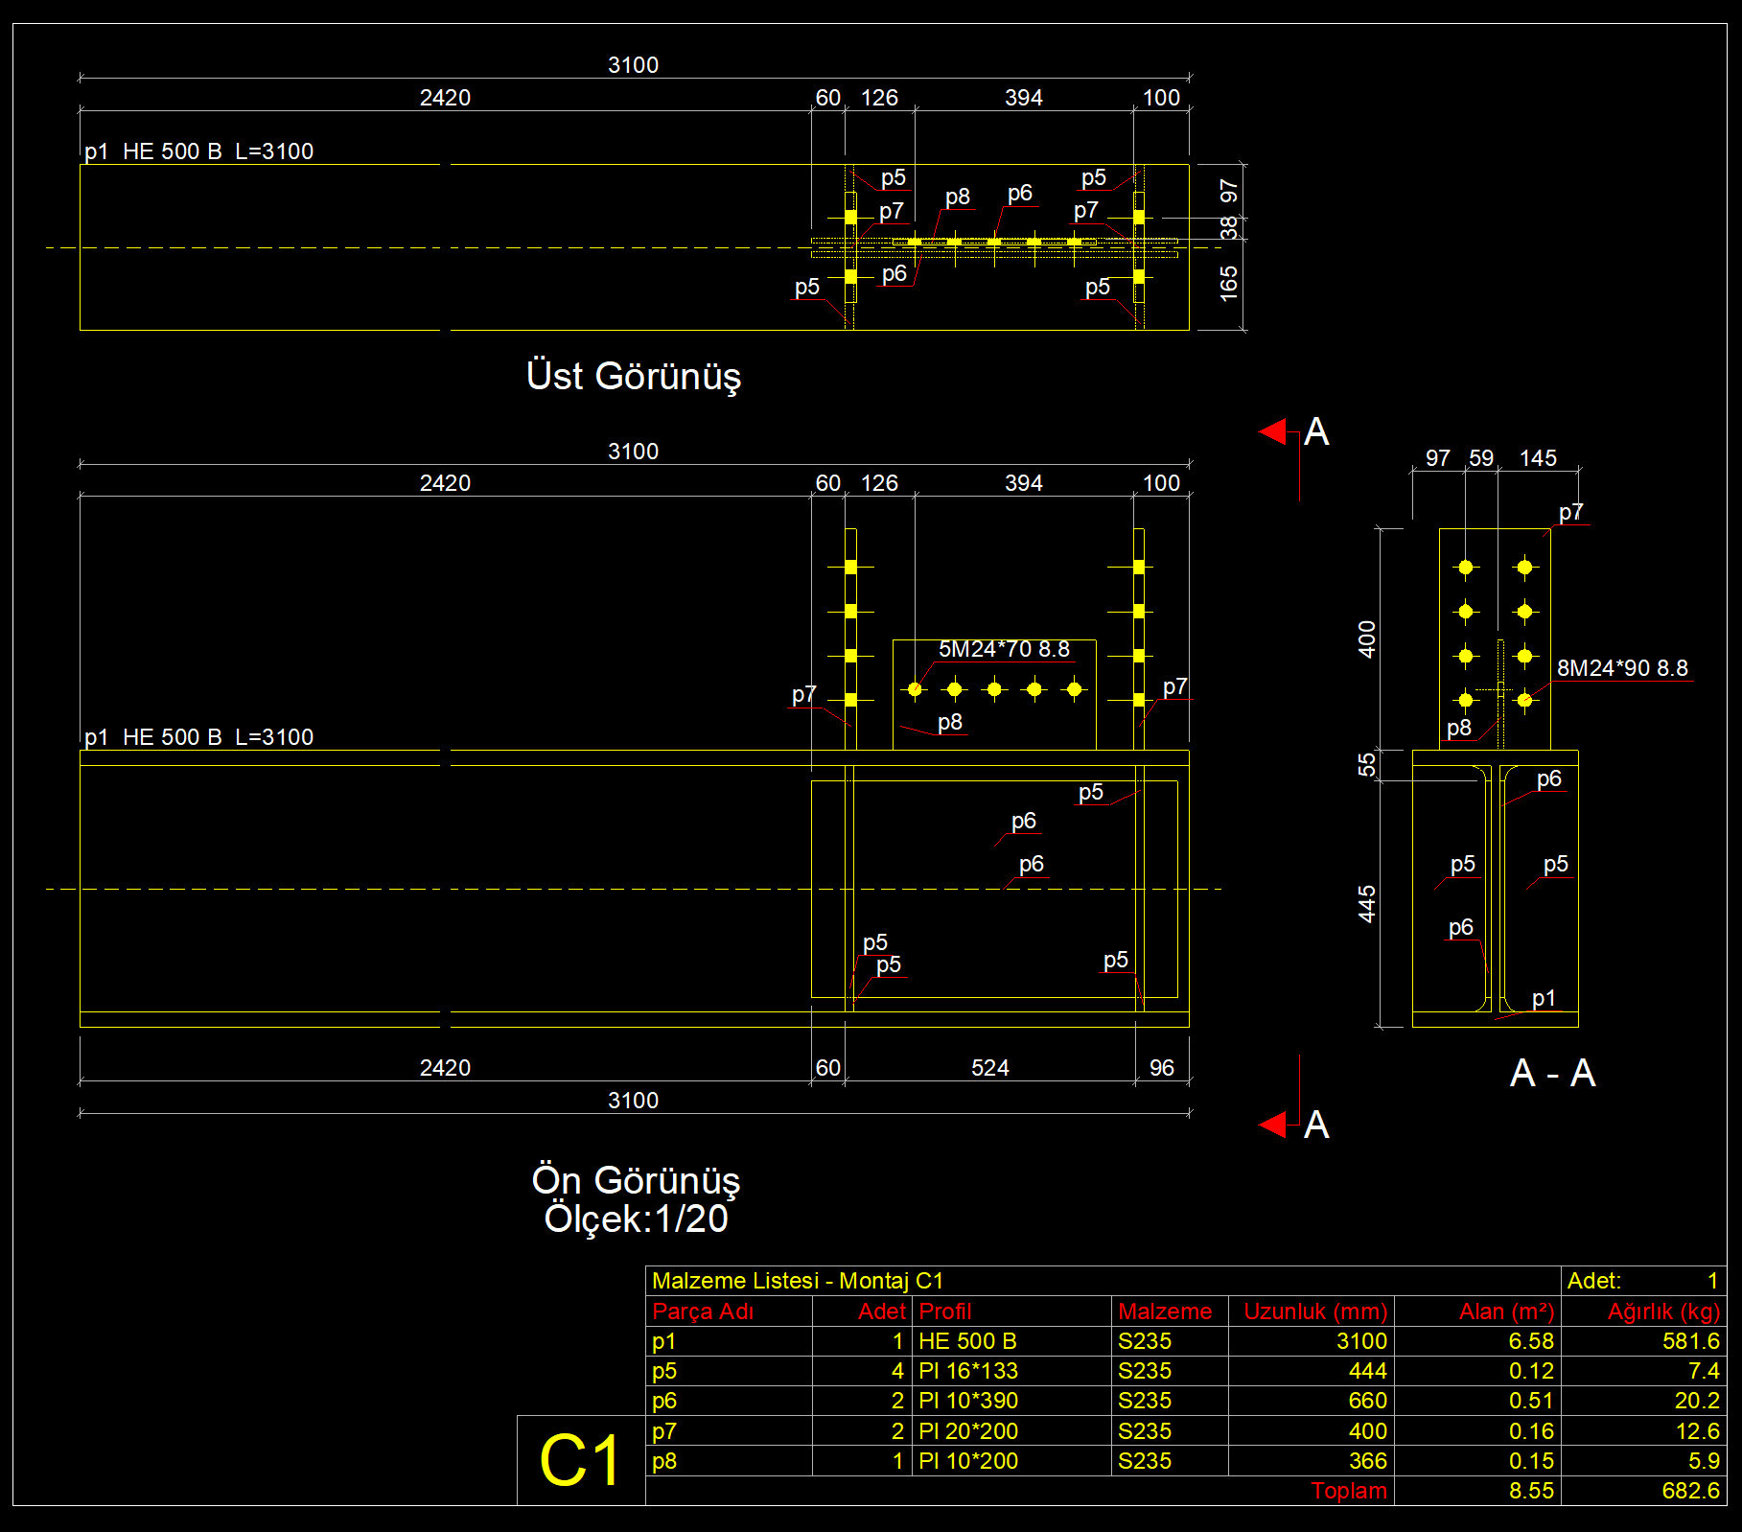
Task: Select the '5M24*70 8.8' bolt annotation
Action: coord(1004,649)
